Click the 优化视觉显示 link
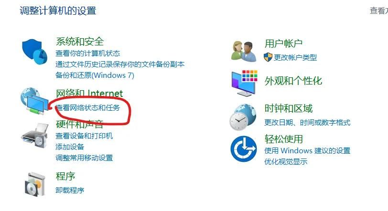Image resolution: width=388 pixels, height=211 pixels. (286, 161)
